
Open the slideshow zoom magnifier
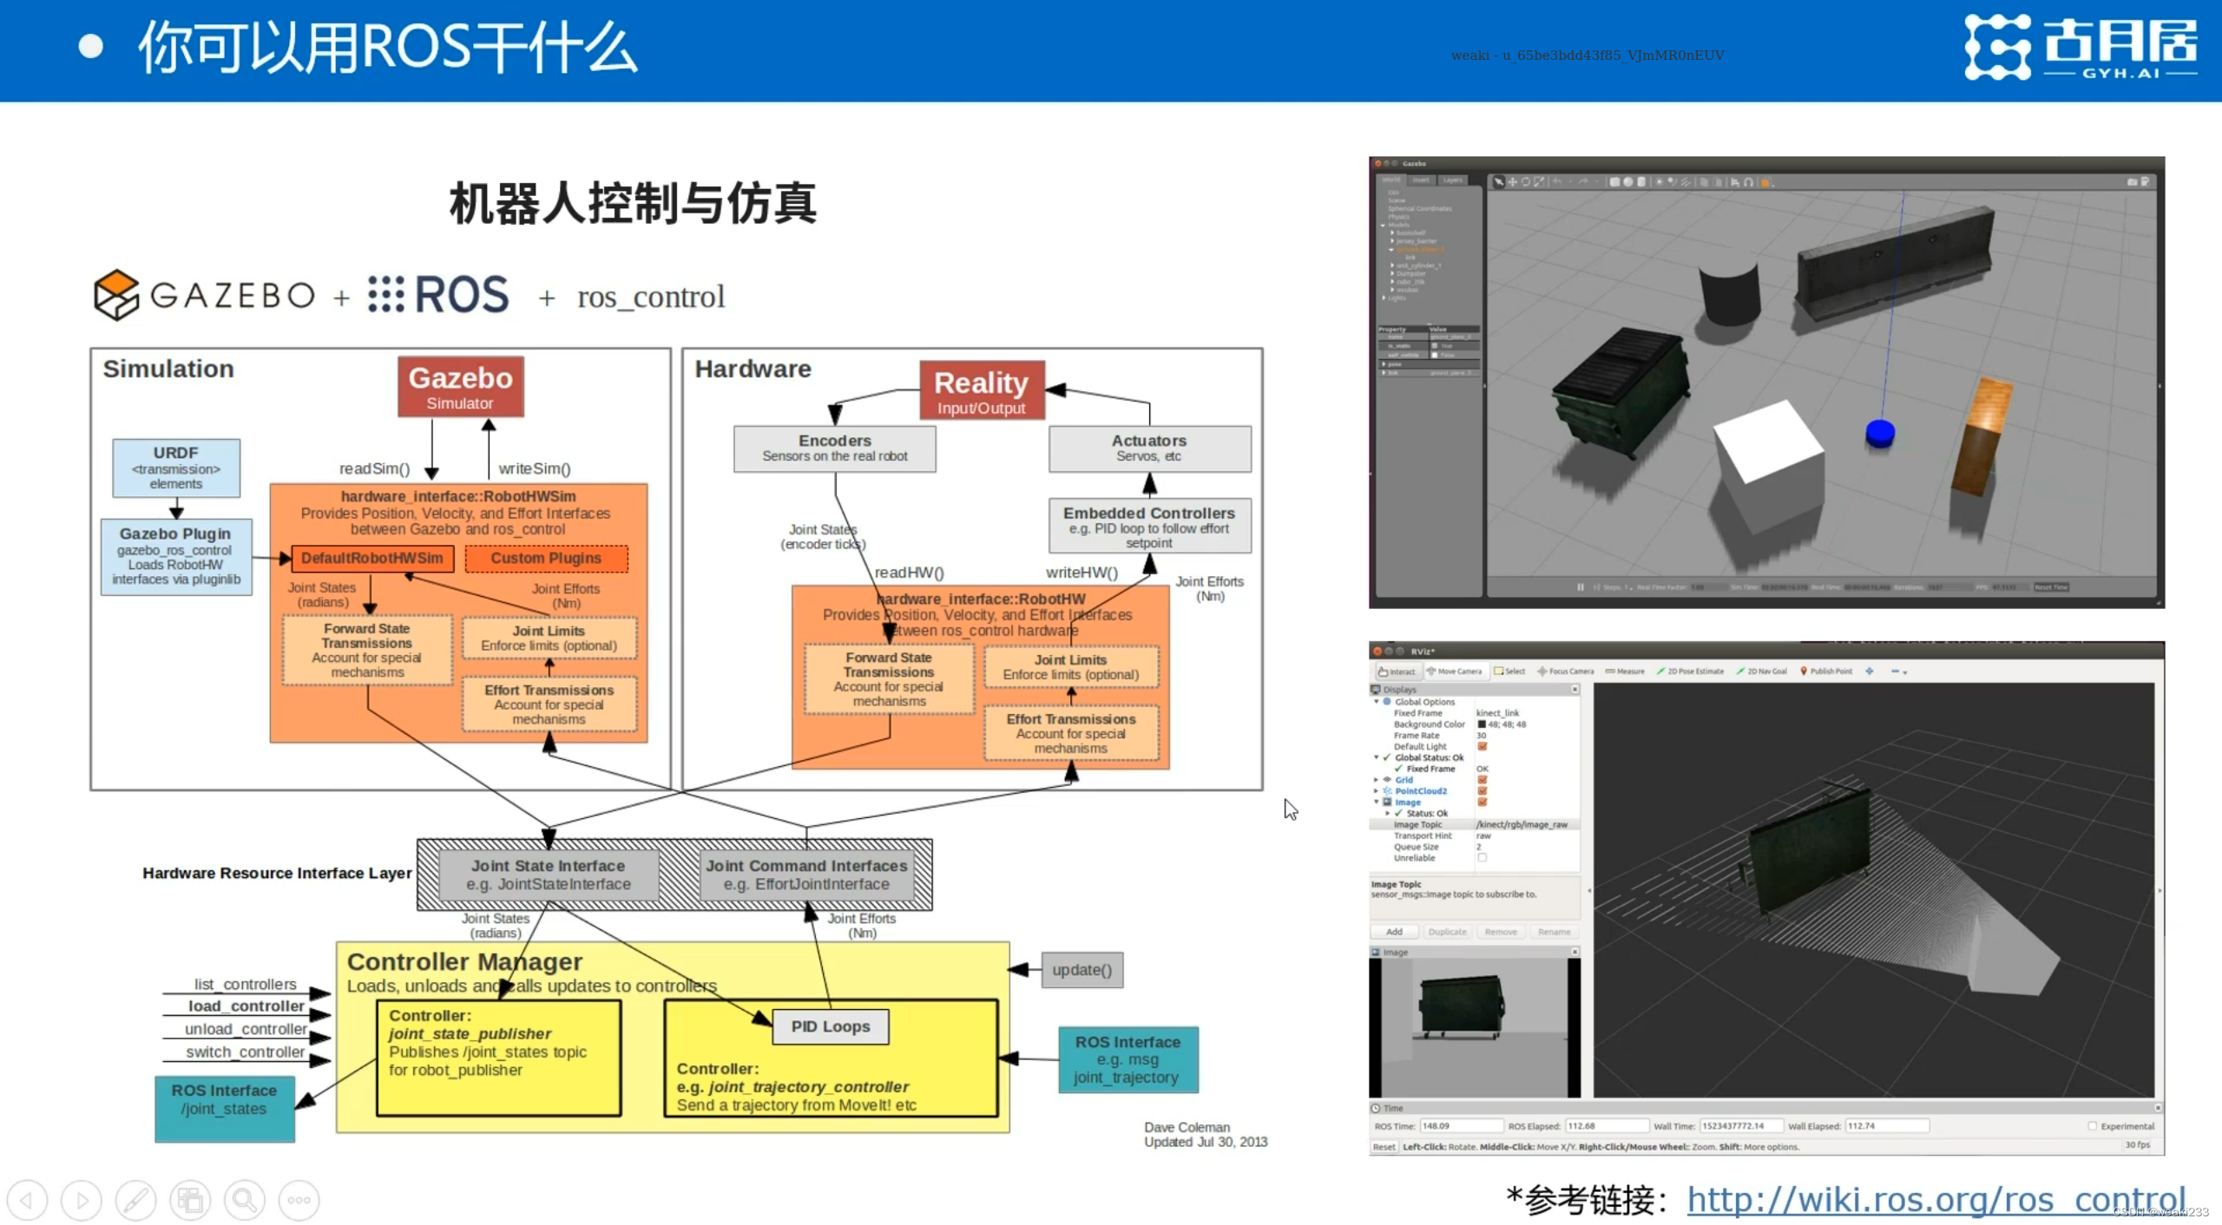[x=245, y=1200]
